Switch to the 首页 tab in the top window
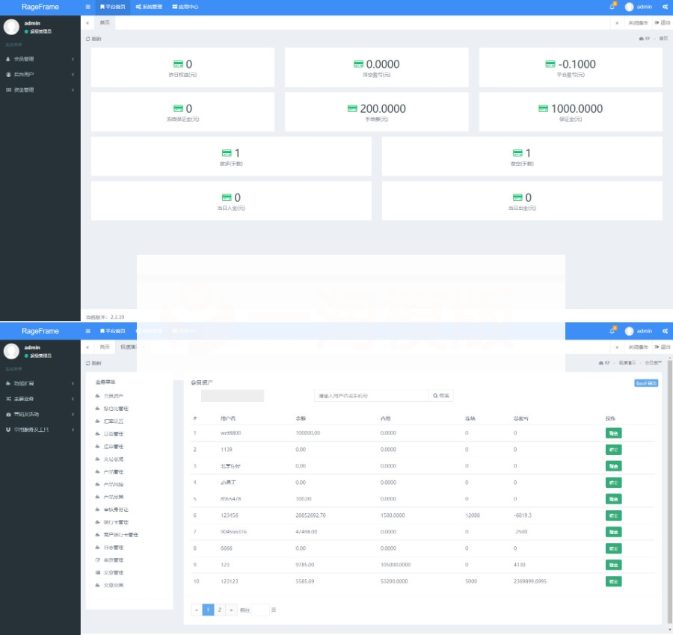The width and height of the screenshot is (673, 635). 105,23
